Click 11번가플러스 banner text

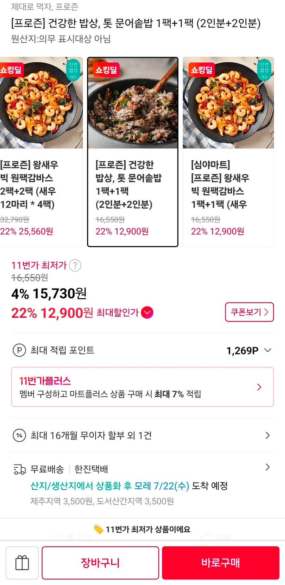pyautogui.click(x=45, y=381)
